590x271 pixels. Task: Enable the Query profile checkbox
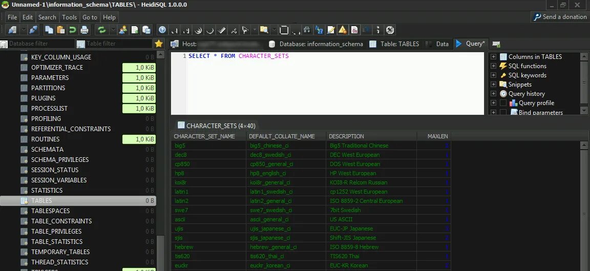pos(503,103)
